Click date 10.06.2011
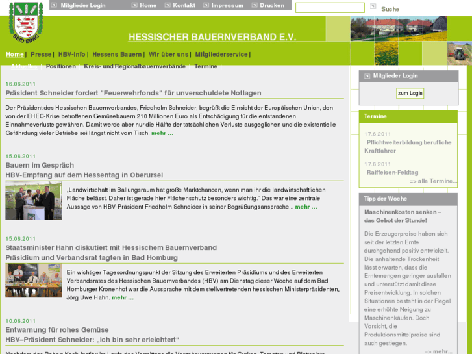The image size is (472, 354). 21,321
